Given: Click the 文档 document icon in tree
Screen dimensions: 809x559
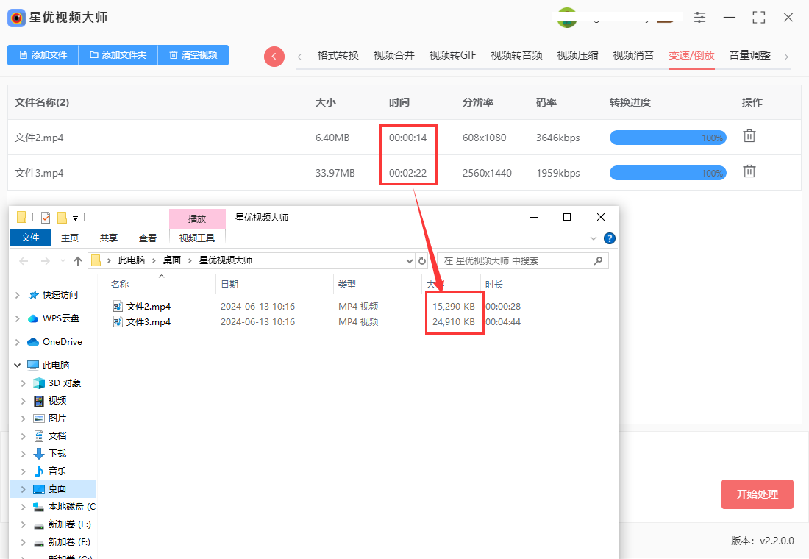Looking at the screenshot, I should pos(39,436).
